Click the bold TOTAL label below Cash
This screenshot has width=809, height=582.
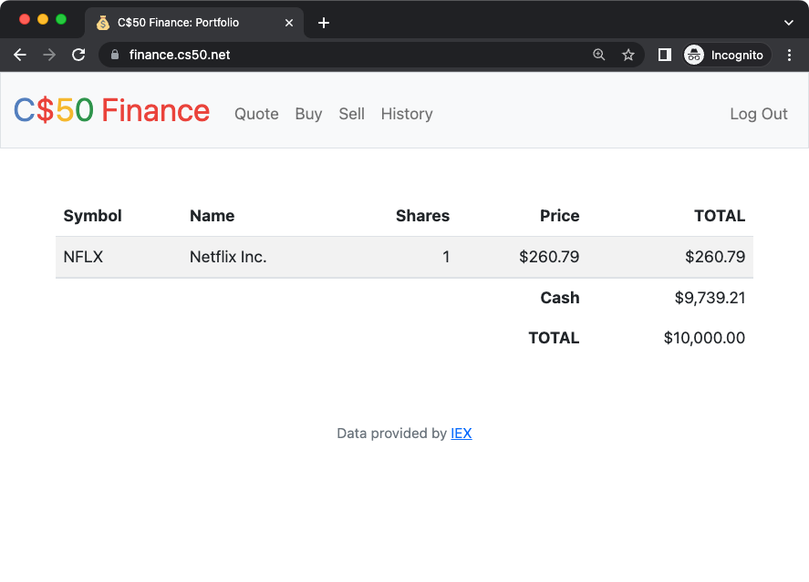pyautogui.click(x=554, y=338)
